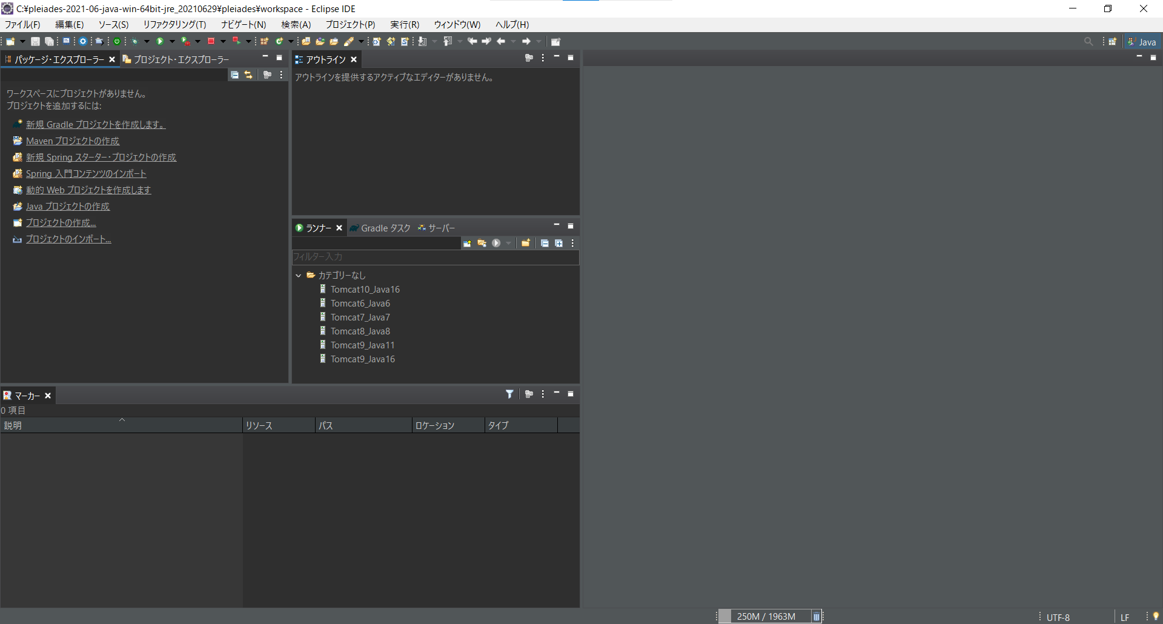
Task: Select Tomcat10_Java16 in Runner list
Action: tap(365, 290)
